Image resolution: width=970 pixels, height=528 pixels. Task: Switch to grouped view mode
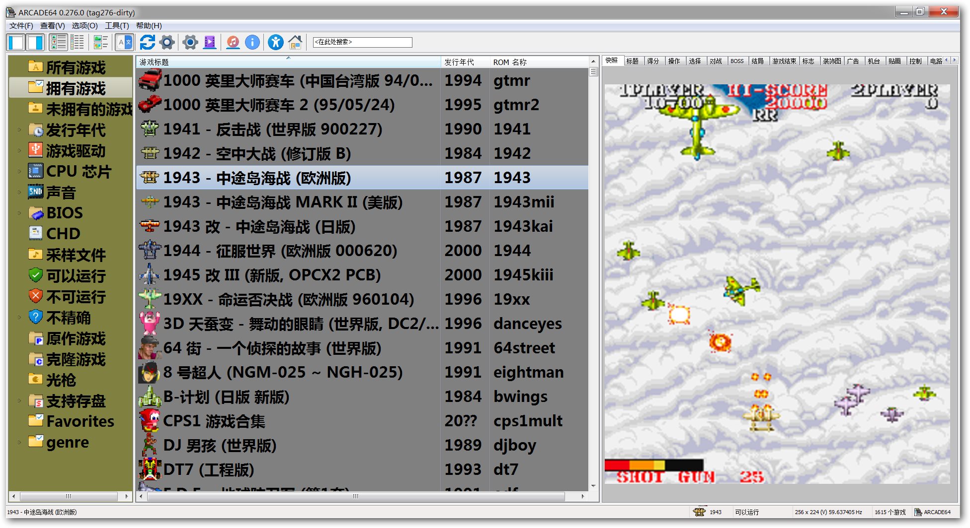pos(101,42)
